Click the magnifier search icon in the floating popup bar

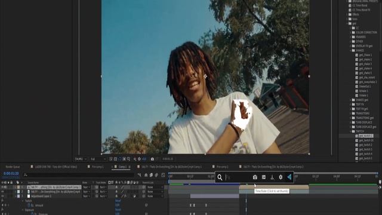click(x=220, y=177)
